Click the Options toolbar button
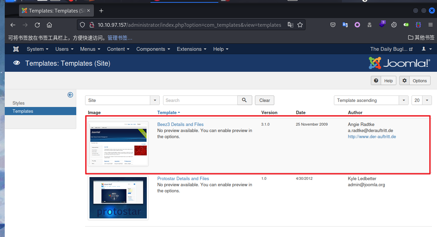This screenshot has width=437, height=237. pyautogui.click(x=415, y=81)
